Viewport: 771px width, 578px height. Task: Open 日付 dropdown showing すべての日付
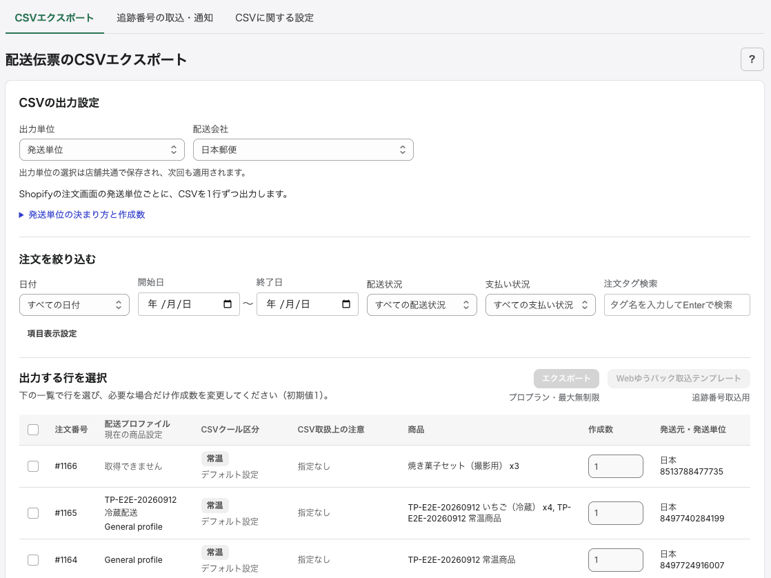[74, 304]
